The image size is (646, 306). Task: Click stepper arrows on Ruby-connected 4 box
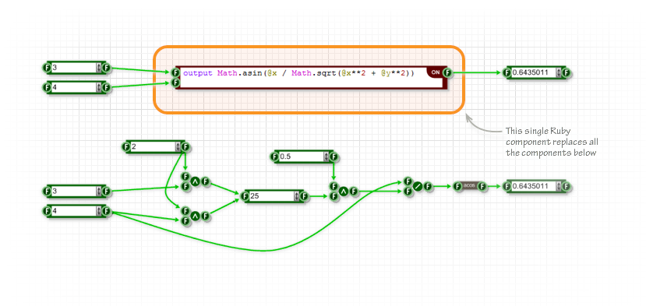[98, 87]
